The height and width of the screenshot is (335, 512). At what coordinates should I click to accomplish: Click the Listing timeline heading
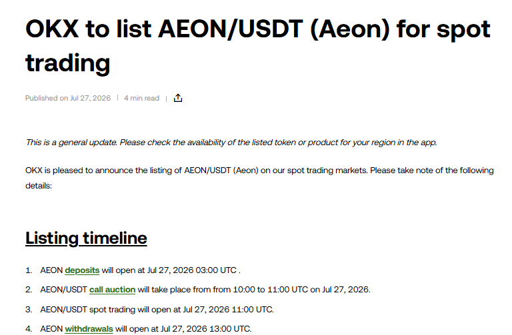(x=86, y=238)
